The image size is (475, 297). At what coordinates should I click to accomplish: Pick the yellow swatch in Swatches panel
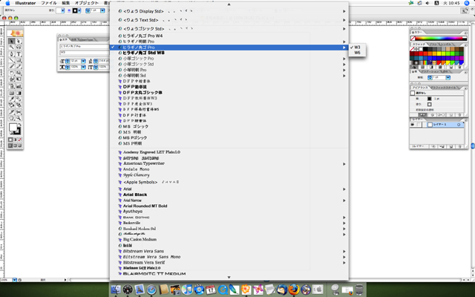pos(439,53)
